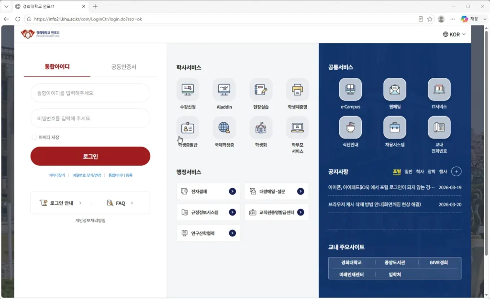This screenshot has width=490, height=299.
Task: Open a new browser tab with plus
Action: (x=95, y=6)
